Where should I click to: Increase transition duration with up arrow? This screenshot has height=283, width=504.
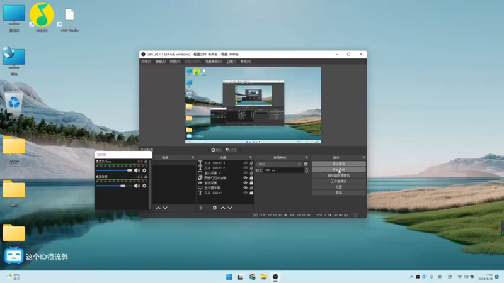[306, 169]
